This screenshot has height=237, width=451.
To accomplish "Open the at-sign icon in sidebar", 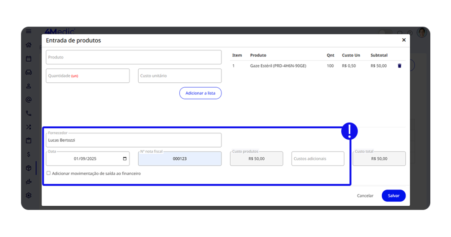I will coord(29,100).
